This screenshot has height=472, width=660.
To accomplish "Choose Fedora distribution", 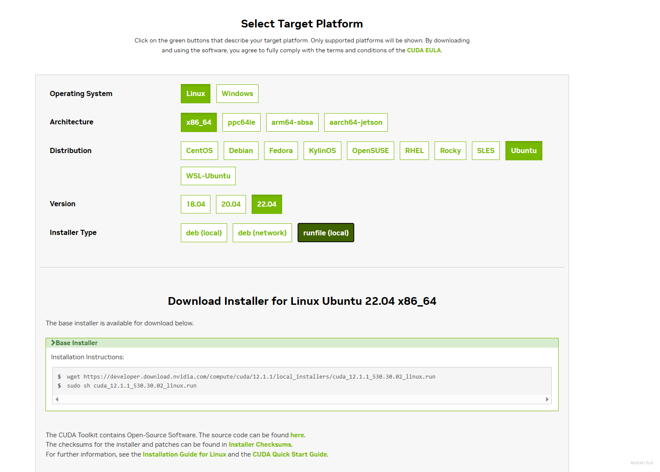I will 280,151.
